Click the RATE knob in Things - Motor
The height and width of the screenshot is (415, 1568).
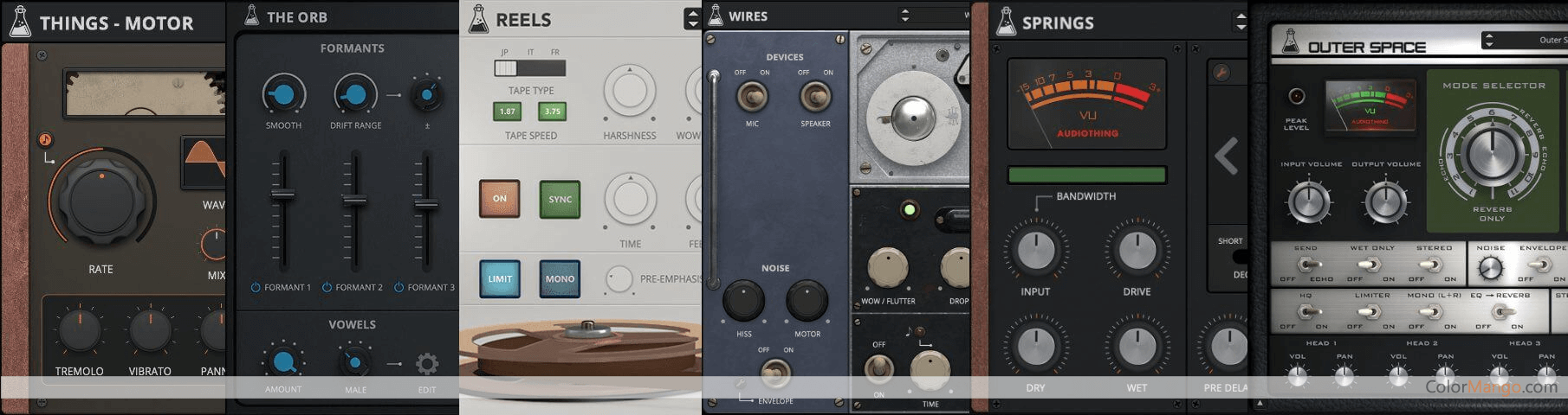coord(100,200)
